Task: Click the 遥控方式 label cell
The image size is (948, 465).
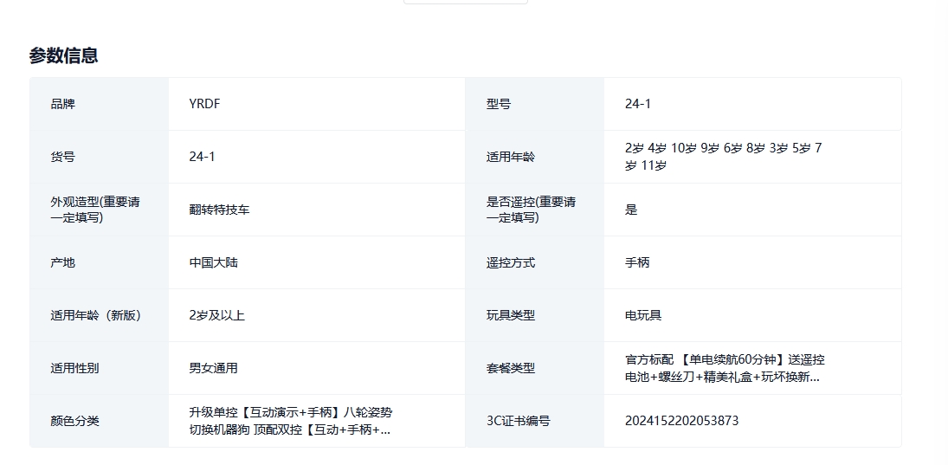Action: (x=511, y=262)
